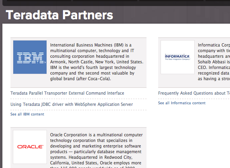
Task: Click Armonk, North Castle in IBM text
Action: click(71, 62)
